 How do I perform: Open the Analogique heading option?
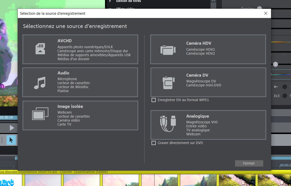(197, 116)
